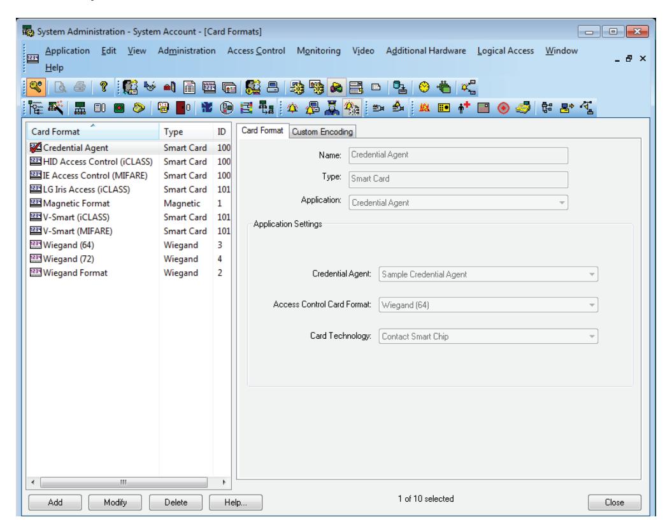The height and width of the screenshot is (531, 672).
Task: Click the card list horizontal scrollbar thumb
Action: pos(124,482)
